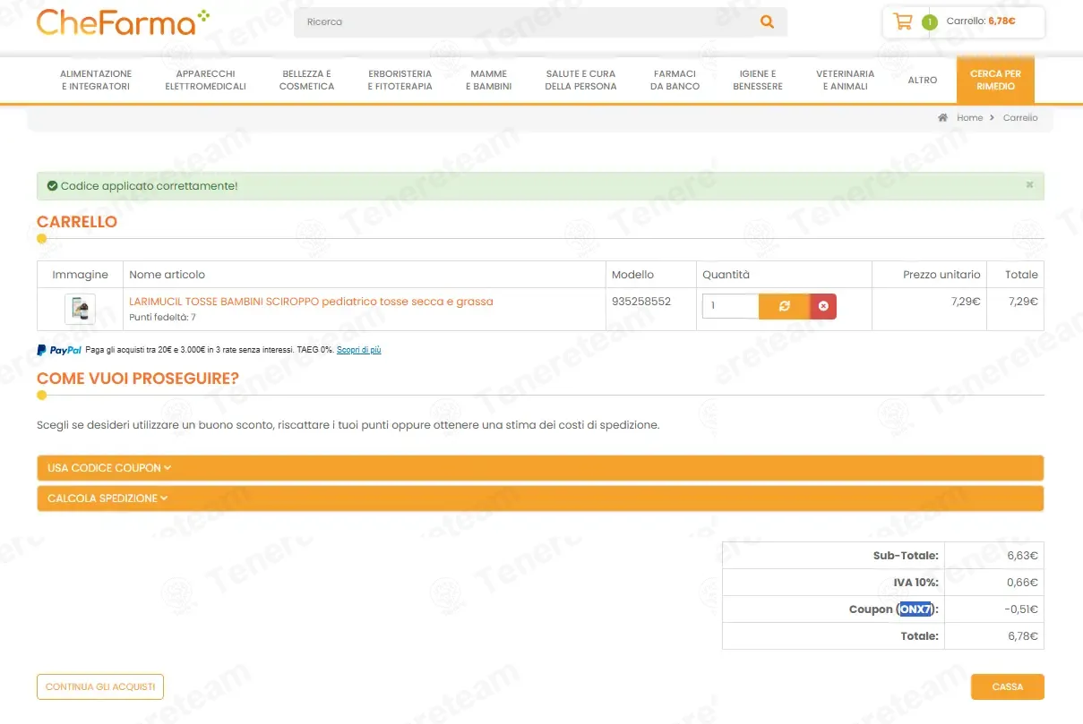The height and width of the screenshot is (724, 1083).
Task: Open Erboristeria e Fitoterapia menu
Action: (x=400, y=81)
